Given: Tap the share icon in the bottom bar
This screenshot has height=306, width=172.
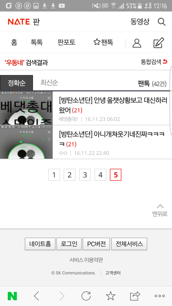Looking at the screenshot, I should [135, 296].
